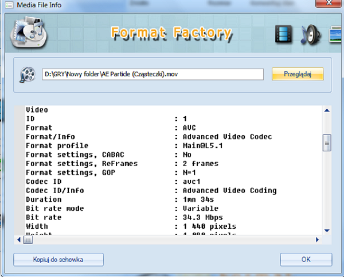Click the 'Video' section heading text

point(37,110)
